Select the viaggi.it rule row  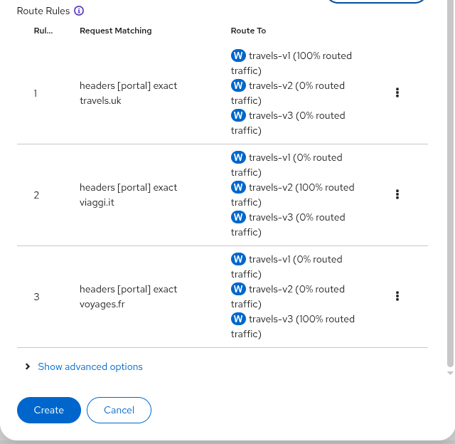click(x=223, y=195)
